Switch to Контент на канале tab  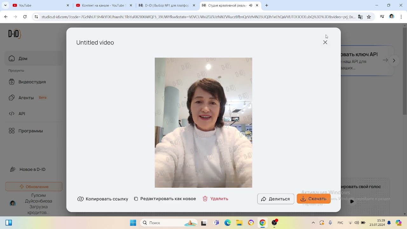click(104, 5)
